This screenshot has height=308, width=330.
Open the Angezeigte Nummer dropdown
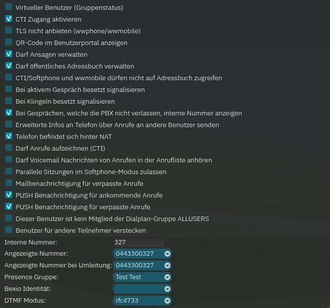(x=142, y=254)
